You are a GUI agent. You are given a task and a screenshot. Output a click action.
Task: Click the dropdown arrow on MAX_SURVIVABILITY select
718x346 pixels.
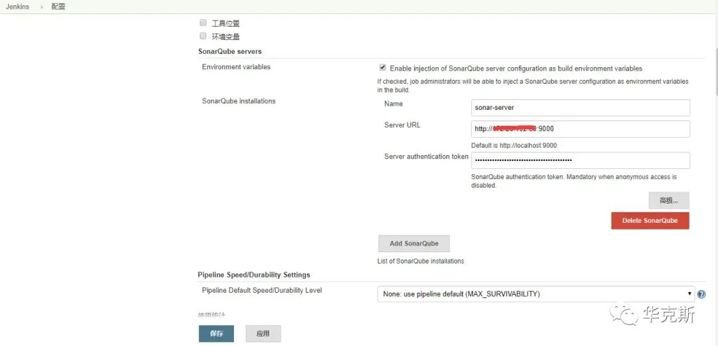689,294
